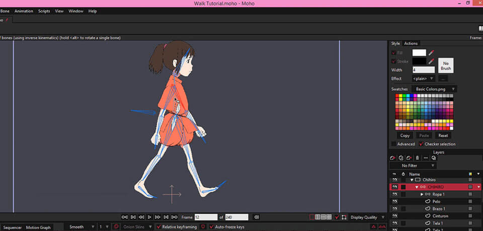Switch to side-by-side viewport layout
Image resolution: width=483 pixels, height=231 pixels.
click(x=317, y=217)
